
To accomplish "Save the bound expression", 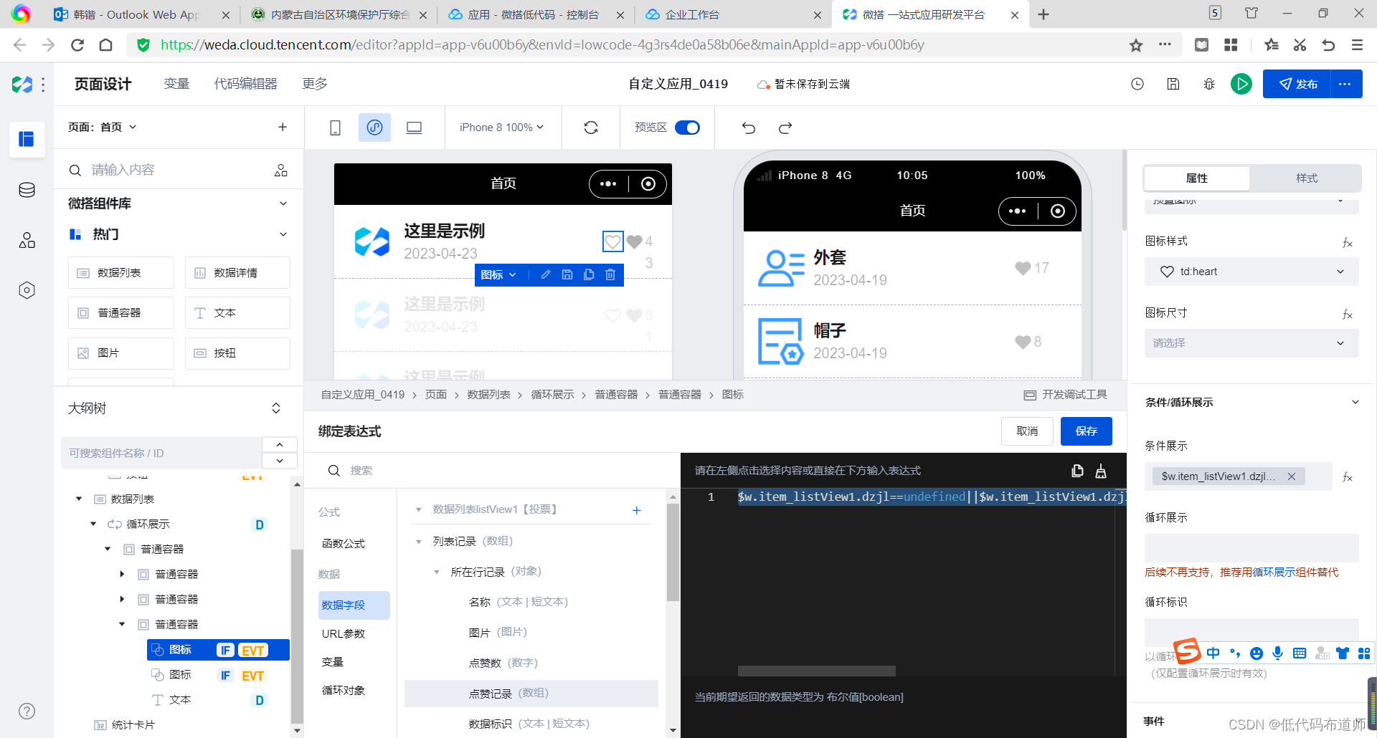I will [x=1086, y=431].
